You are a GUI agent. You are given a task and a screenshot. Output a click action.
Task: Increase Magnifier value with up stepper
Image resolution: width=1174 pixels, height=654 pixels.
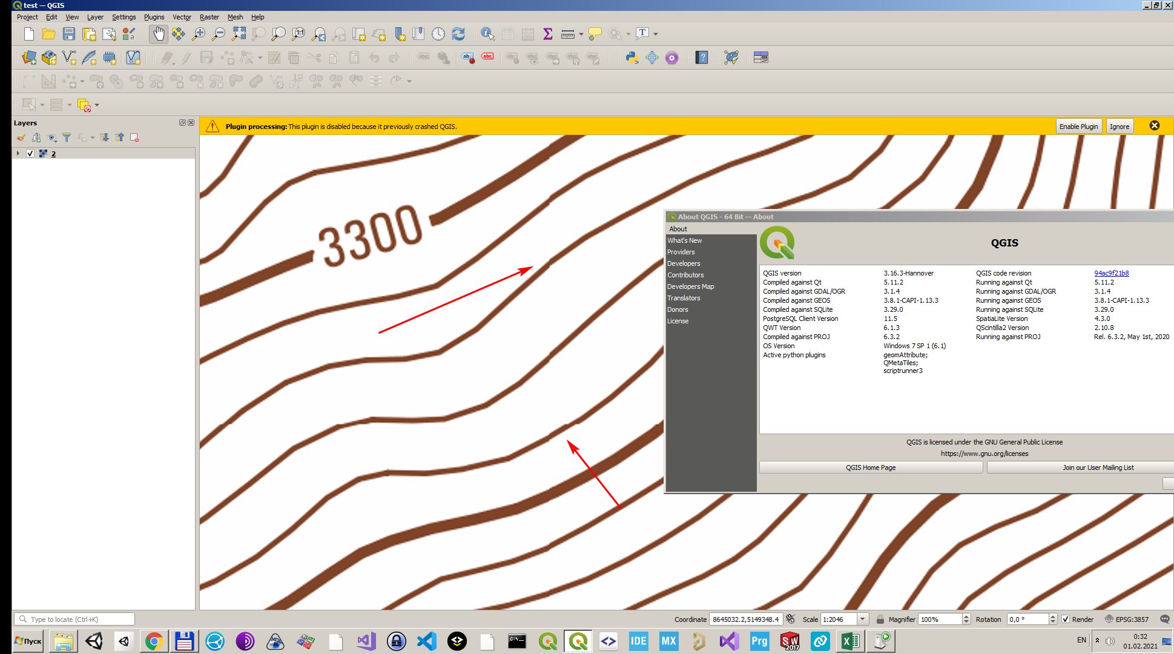966,616
